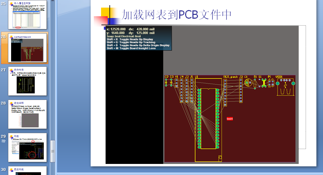This screenshot has width=323, height=175.
Task: Click the USB1 connector footprint
Action: point(285,87)
